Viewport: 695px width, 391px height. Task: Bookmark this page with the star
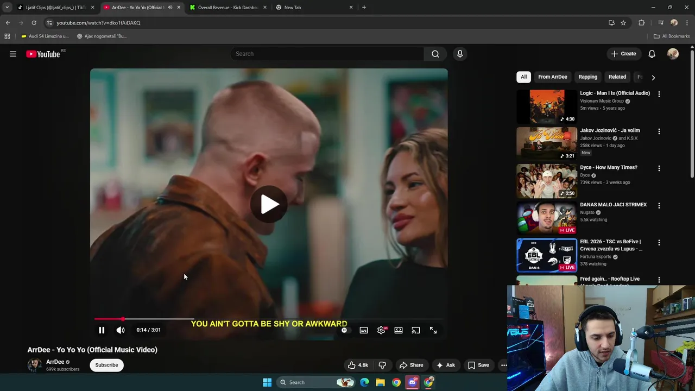[623, 23]
